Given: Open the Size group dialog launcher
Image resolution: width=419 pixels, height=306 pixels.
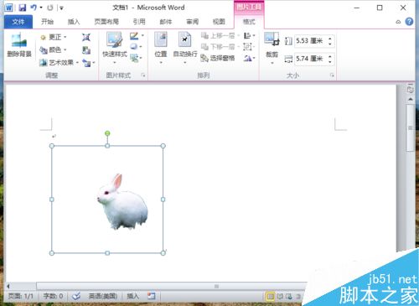Looking at the screenshot, I should 332,75.
